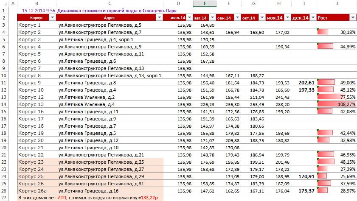Click the title cell 'Динамика стоимости горячей воды'
The image size is (357, 201).
click(117, 11)
